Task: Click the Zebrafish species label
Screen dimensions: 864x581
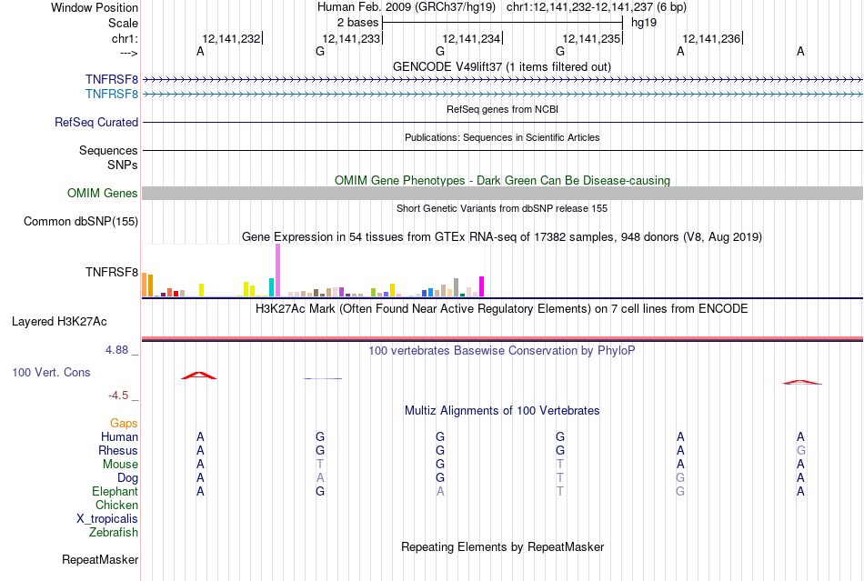Action: 114,533
